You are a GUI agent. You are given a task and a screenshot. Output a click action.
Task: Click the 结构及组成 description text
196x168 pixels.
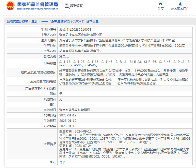pyautogui.click(x=124, y=73)
